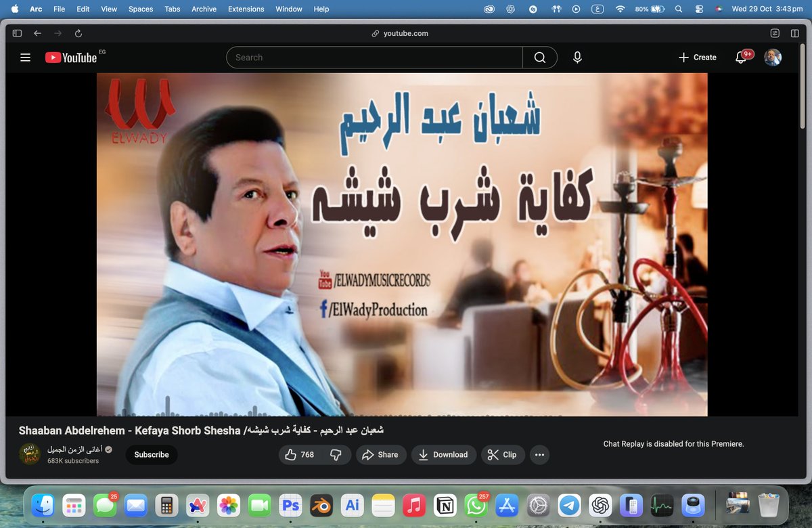
Task: Open Messages app in the dock
Action: [105, 505]
